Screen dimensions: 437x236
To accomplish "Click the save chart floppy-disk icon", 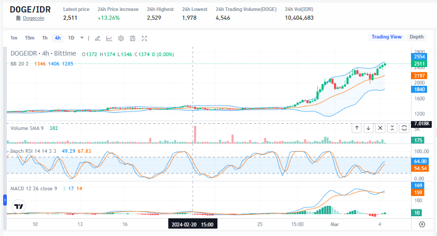I will [133, 38].
